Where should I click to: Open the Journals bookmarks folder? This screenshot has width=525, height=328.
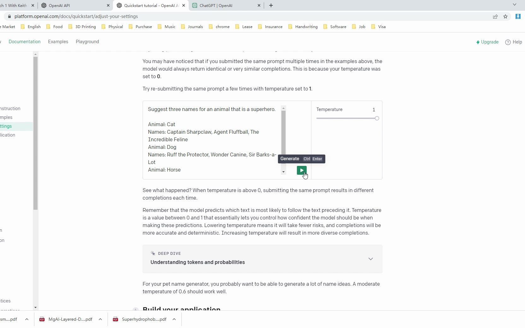pyautogui.click(x=192, y=27)
